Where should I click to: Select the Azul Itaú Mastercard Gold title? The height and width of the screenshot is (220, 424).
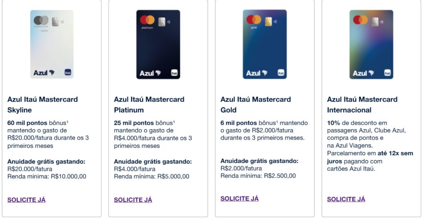(x=255, y=104)
